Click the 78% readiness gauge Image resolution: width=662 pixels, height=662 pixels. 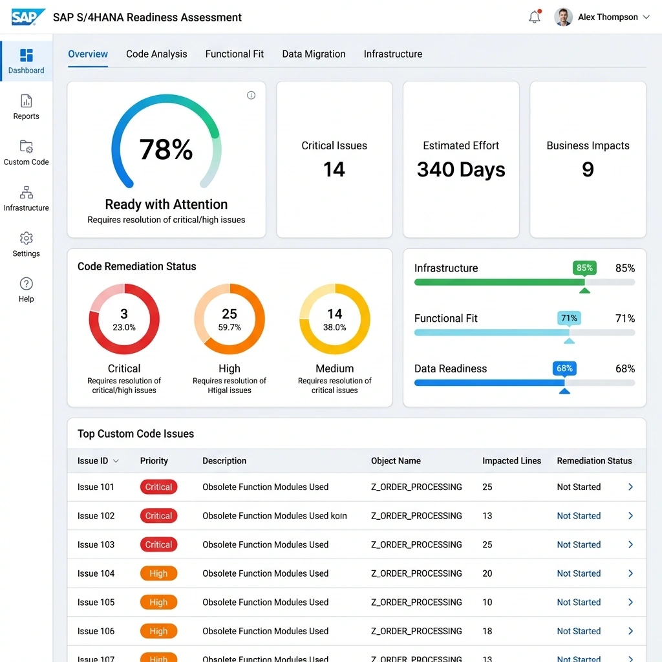[x=166, y=142]
